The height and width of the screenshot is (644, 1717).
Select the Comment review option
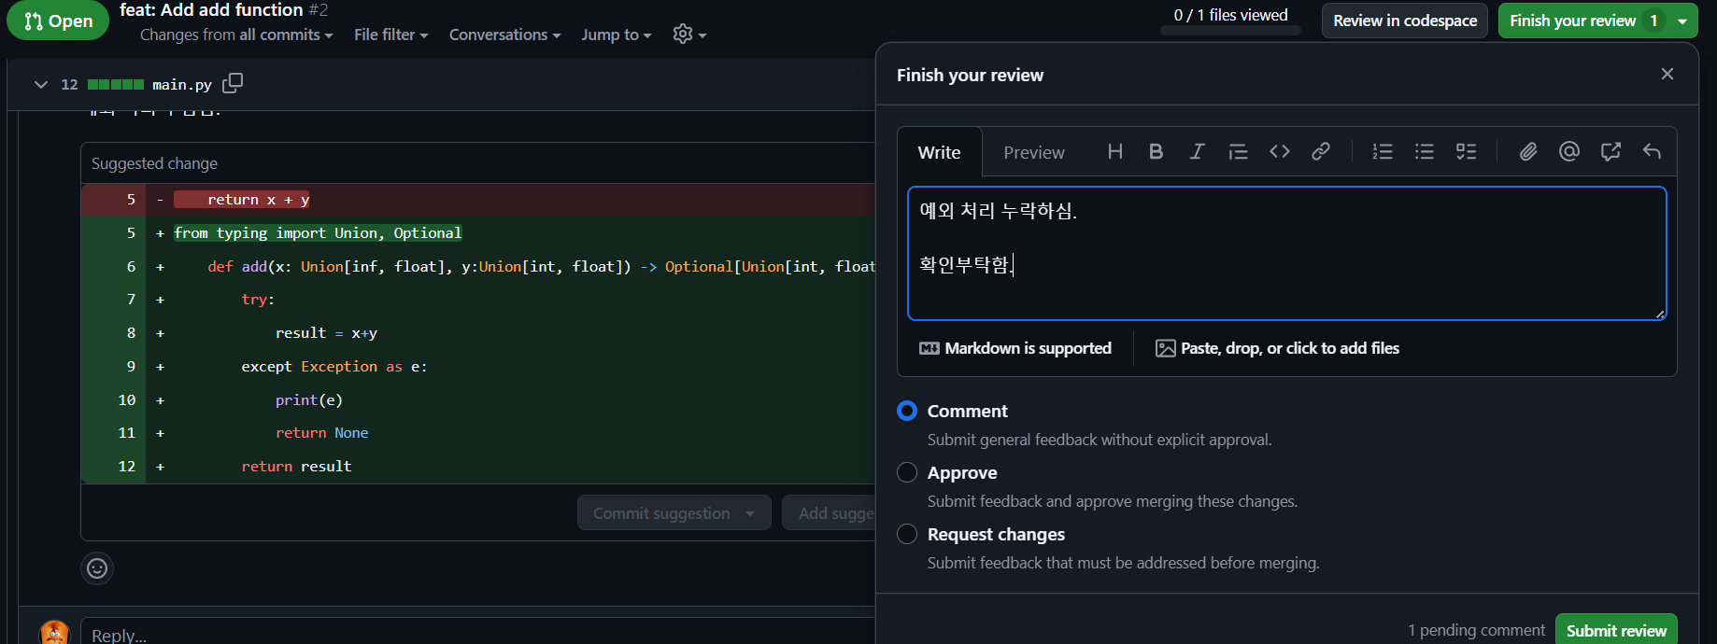[x=907, y=411]
